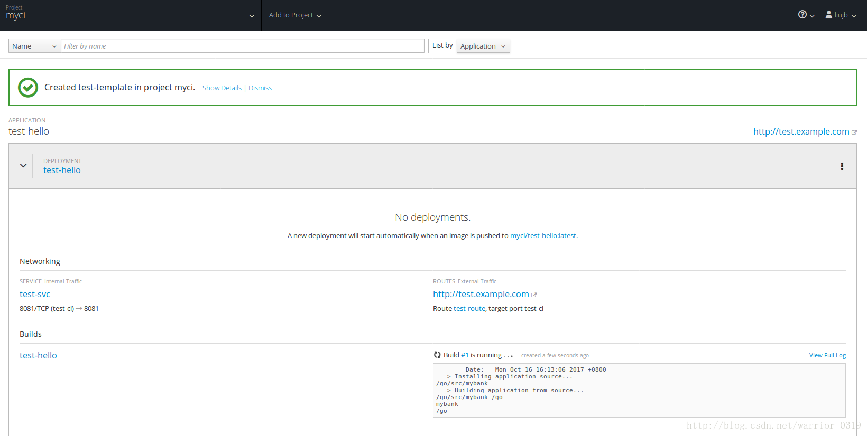Open the external link icon beside the top-right URL
This screenshot has width=867, height=436.
pos(854,132)
